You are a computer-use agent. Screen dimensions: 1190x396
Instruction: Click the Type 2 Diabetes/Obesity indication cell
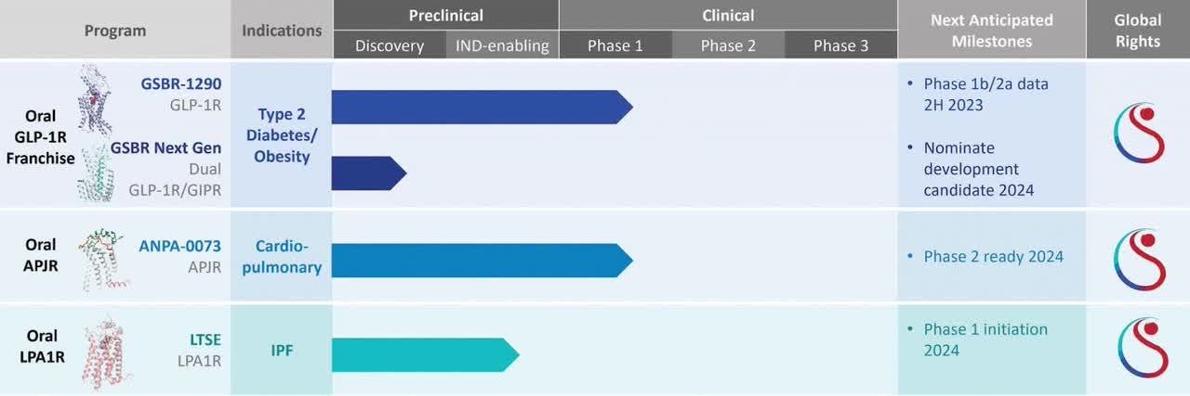(x=282, y=135)
